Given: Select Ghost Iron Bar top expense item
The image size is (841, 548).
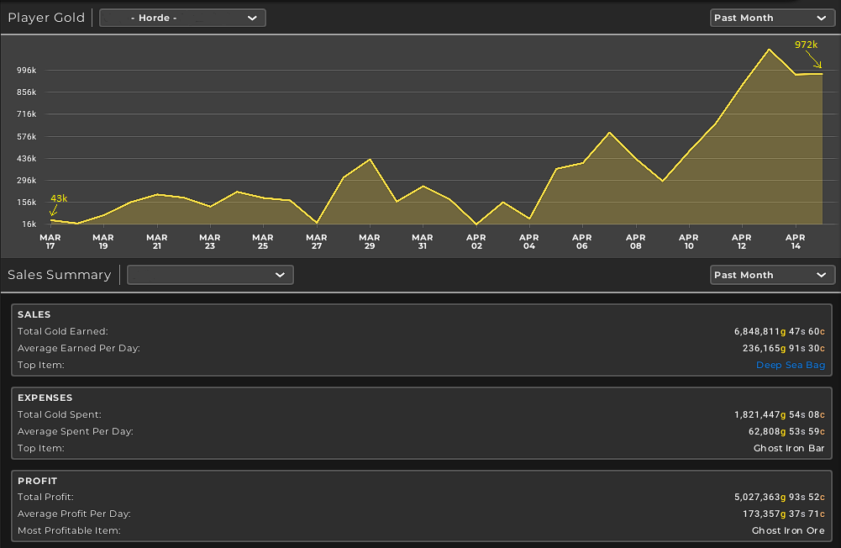Looking at the screenshot, I should 789,448.
